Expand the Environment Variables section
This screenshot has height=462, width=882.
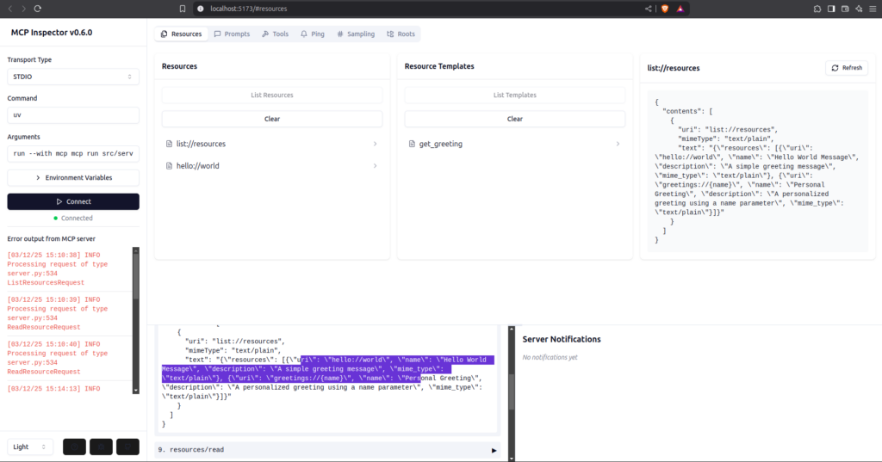[x=73, y=177]
